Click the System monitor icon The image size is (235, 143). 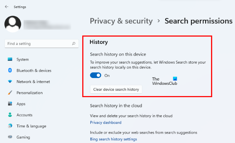coord(10,60)
